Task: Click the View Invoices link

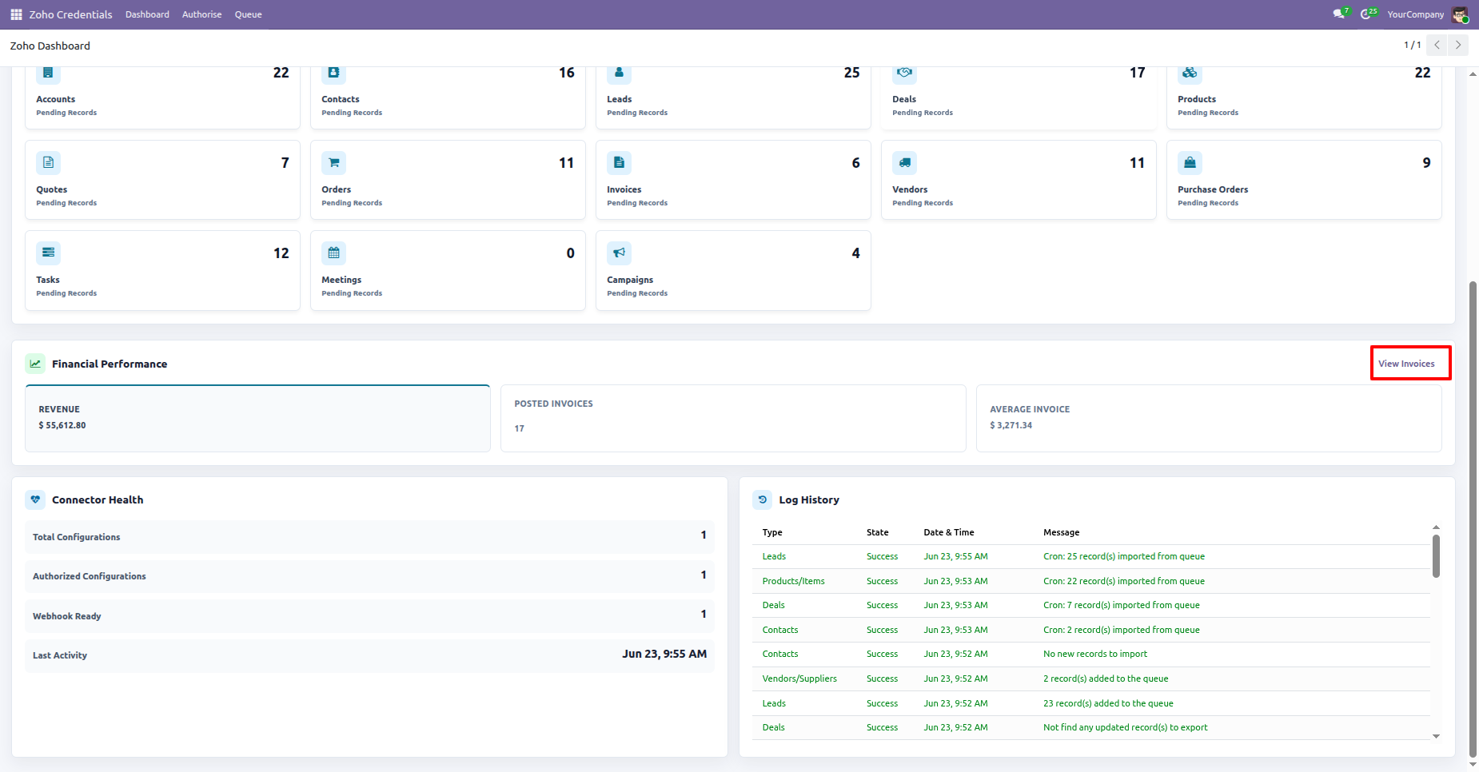Action: (1406, 364)
